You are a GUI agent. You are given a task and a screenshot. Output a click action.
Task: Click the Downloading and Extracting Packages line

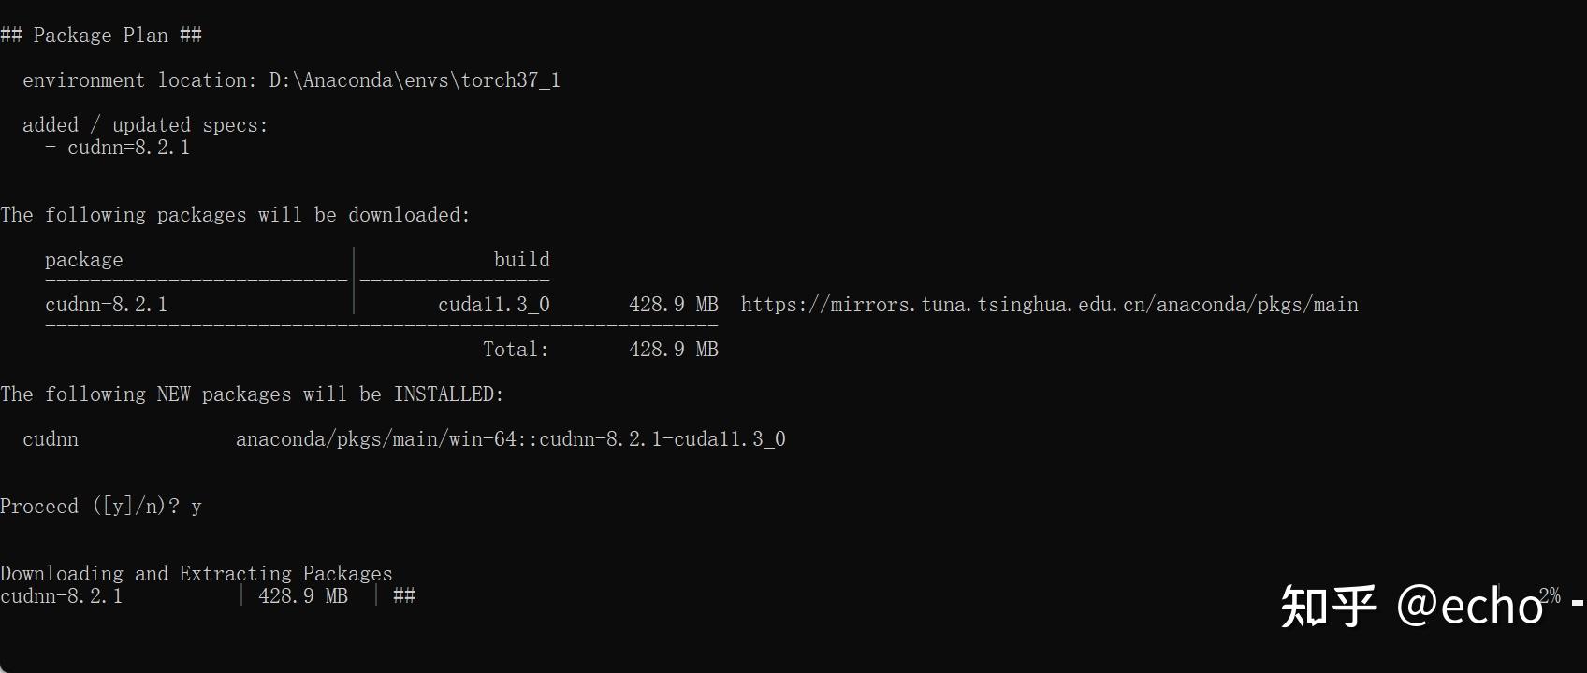(197, 574)
